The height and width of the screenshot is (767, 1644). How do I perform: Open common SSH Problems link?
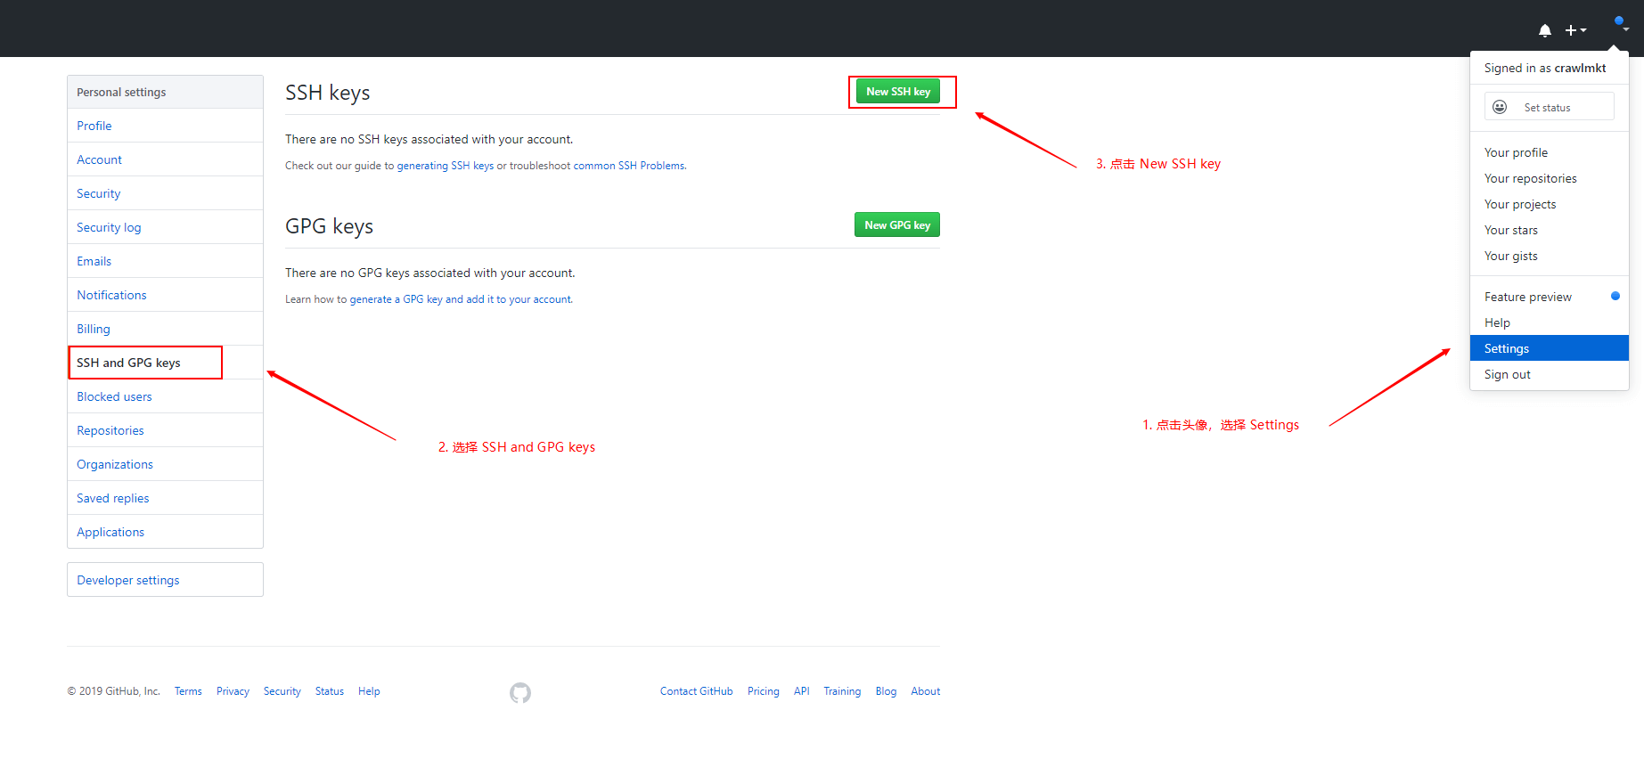coord(629,166)
